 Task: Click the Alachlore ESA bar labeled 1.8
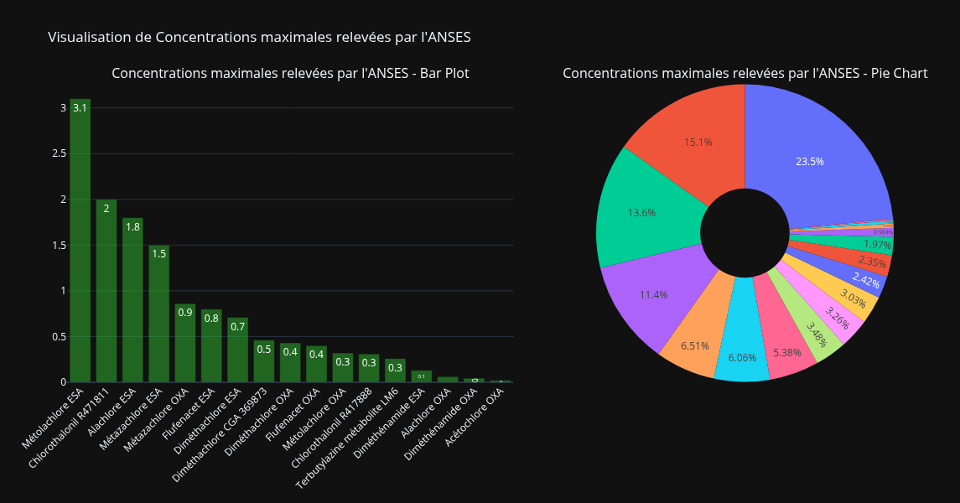132,300
